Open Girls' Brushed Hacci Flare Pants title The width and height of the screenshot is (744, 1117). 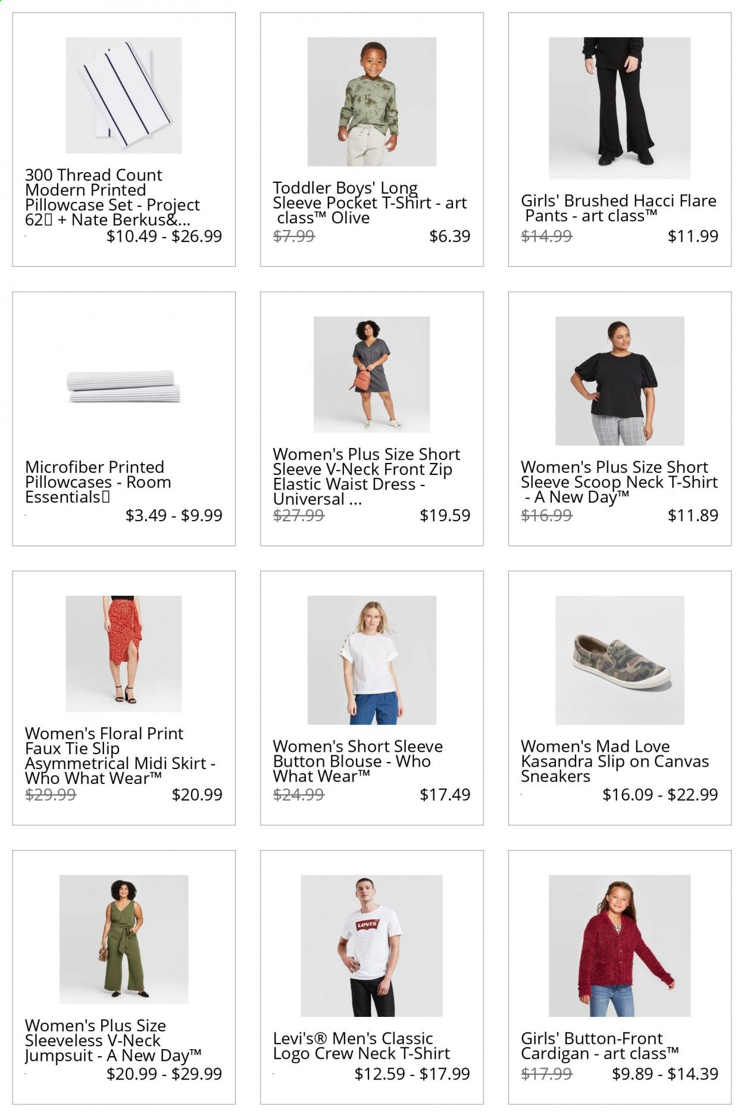(x=618, y=208)
